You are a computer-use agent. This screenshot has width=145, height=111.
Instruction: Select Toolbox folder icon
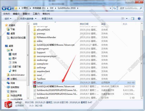35,79
